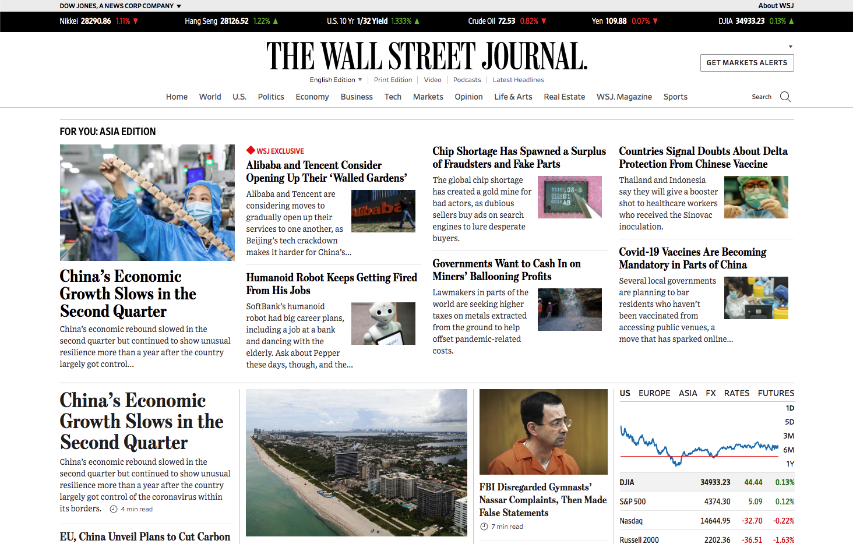Open Latest Headlines link

point(519,80)
